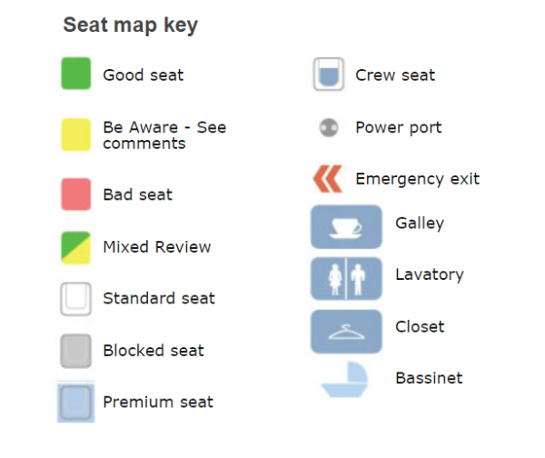Click the white Standard seat icon
The width and height of the screenshot is (545, 458).
[x=76, y=299]
